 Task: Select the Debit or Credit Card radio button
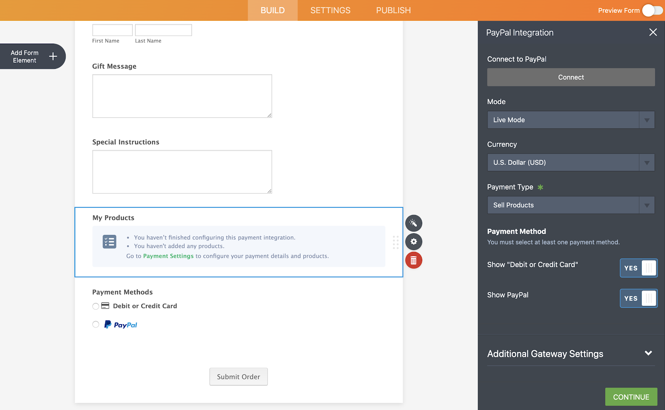click(96, 306)
